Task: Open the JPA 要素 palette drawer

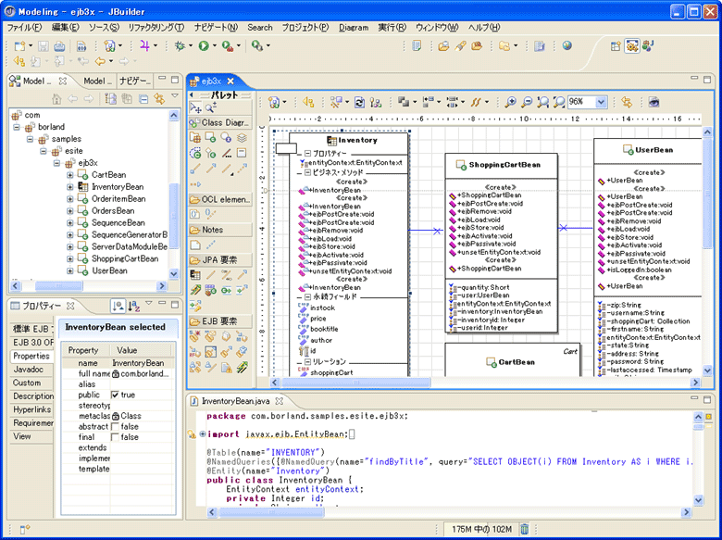Action: (x=220, y=260)
